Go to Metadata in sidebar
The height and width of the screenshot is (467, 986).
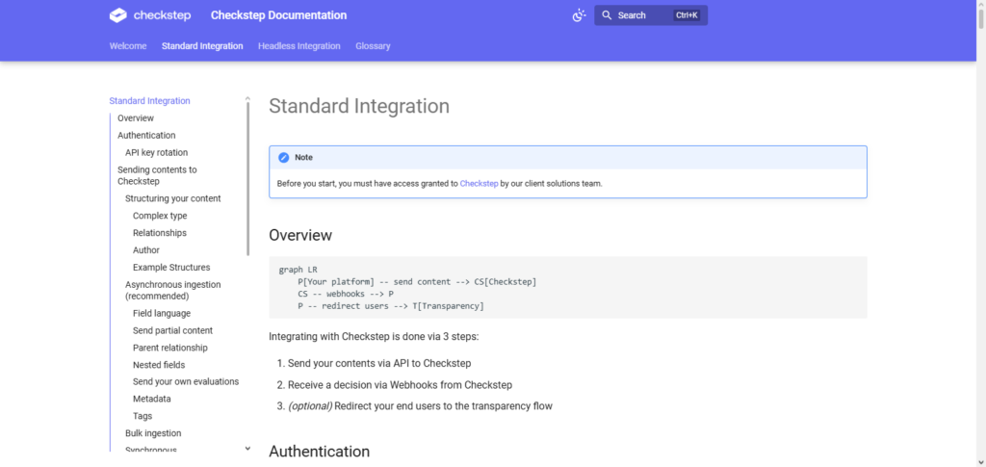(x=151, y=399)
